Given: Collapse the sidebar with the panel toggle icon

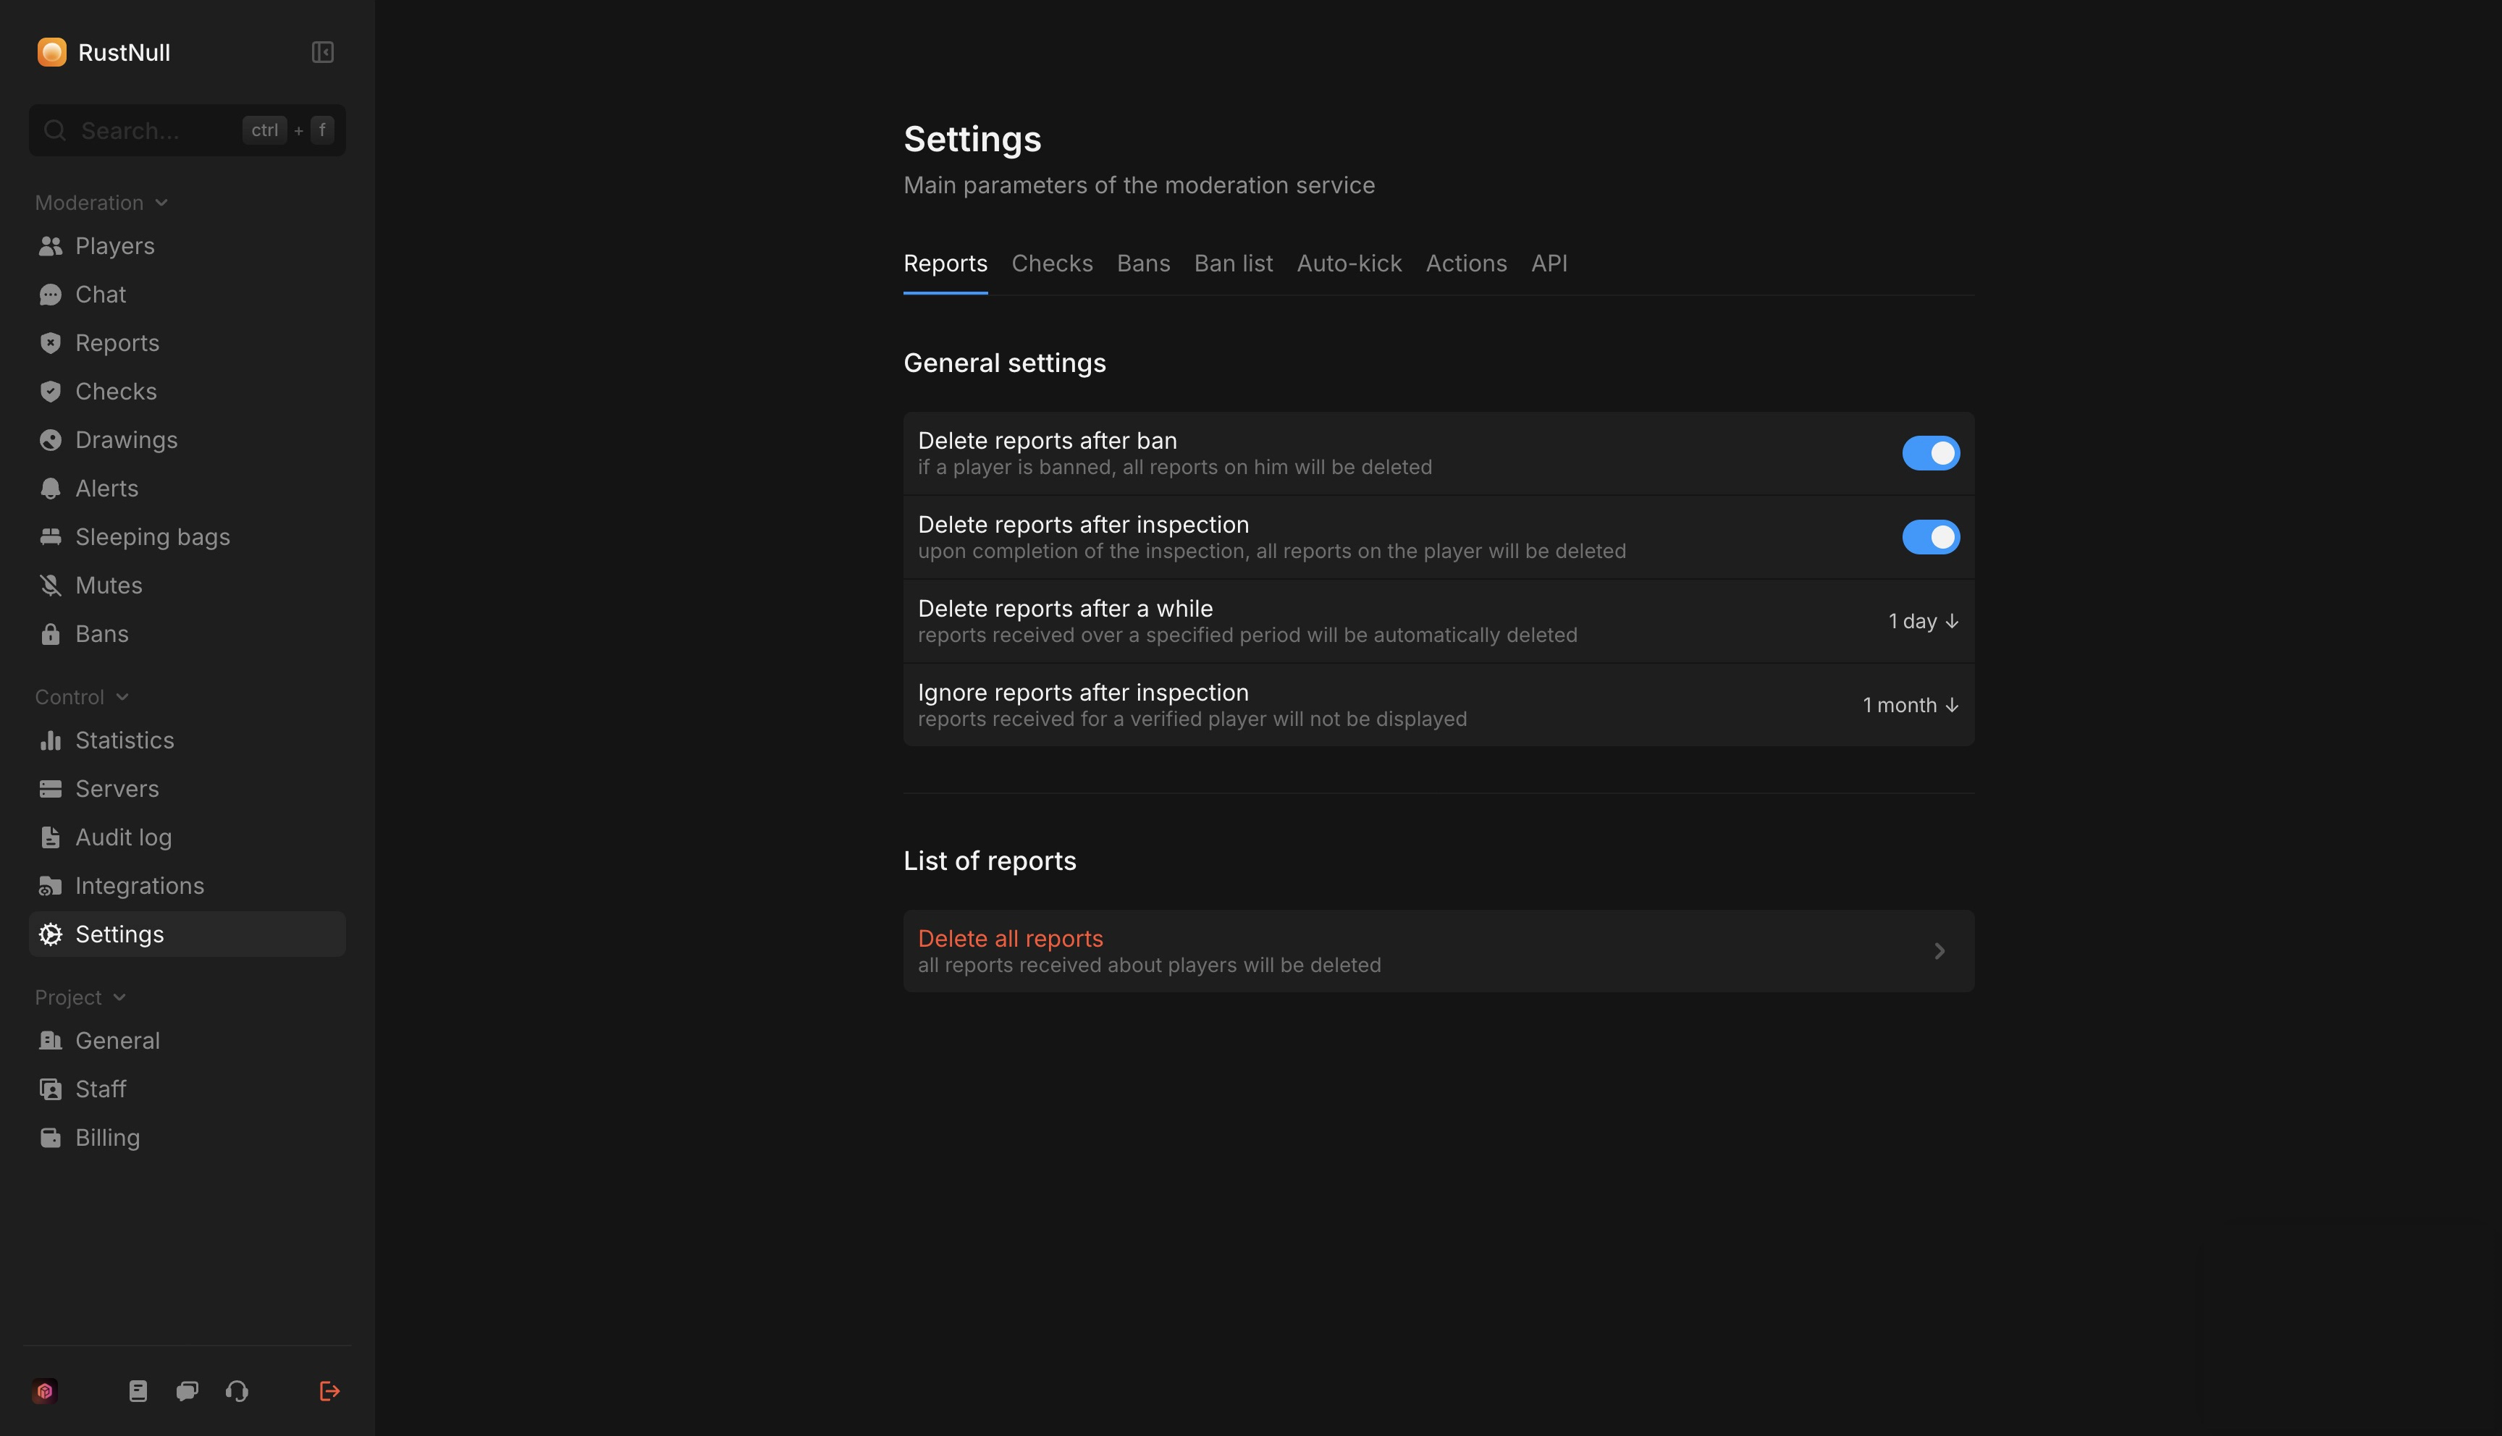Looking at the screenshot, I should click(321, 51).
